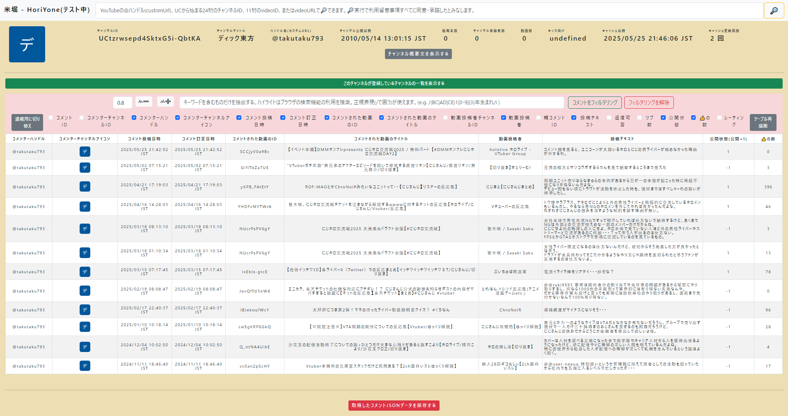Click commenter icon in 2025/03/18 08:13:10 row

(x=85, y=229)
